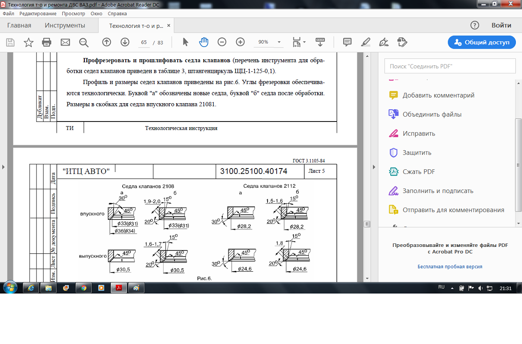Expand the page fit options dropdown arrow
522x344 pixels.
tap(304, 42)
